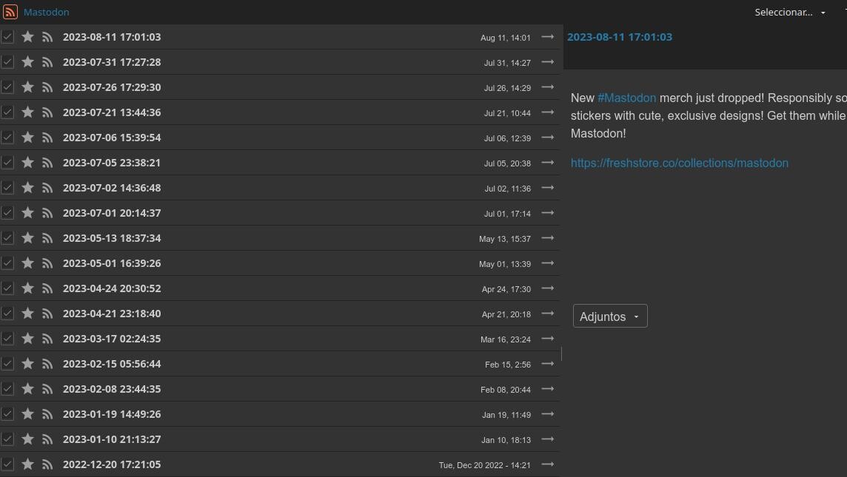Star the 2023-04-24 20:30:52 entry
This screenshot has height=477, width=847.
pyautogui.click(x=27, y=288)
